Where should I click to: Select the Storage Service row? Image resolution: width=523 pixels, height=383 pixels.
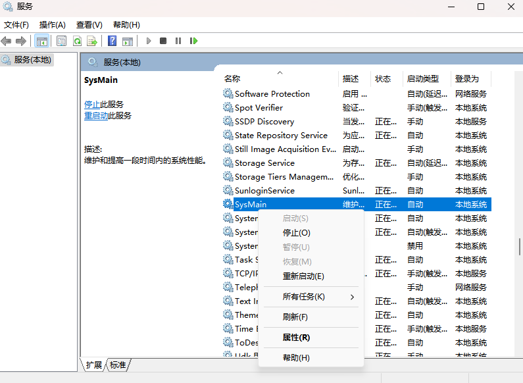pyautogui.click(x=357, y=163)
